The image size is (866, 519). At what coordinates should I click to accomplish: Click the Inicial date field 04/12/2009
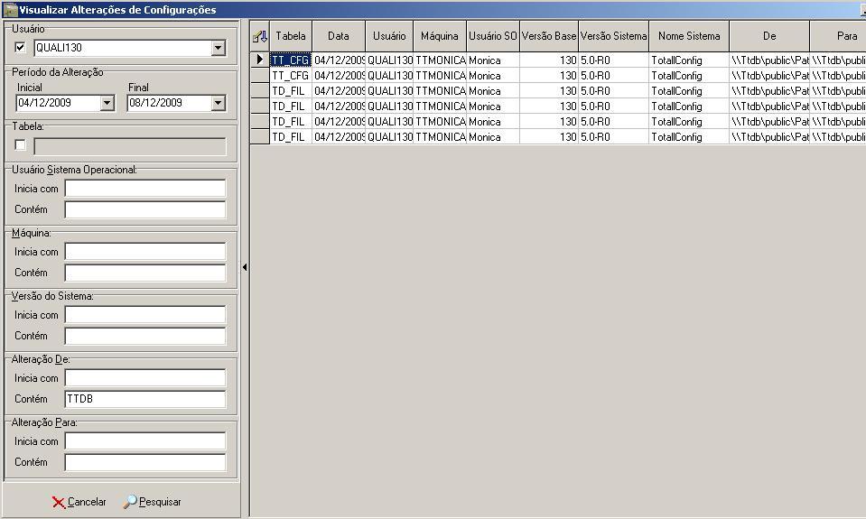tap(59, 103)
